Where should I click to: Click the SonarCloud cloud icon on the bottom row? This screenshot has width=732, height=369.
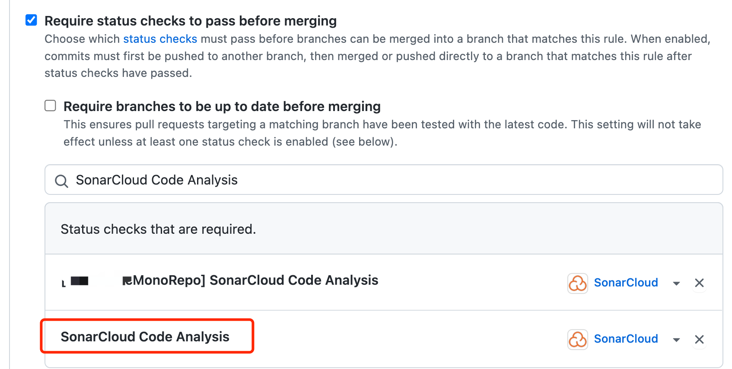(578, 340)
